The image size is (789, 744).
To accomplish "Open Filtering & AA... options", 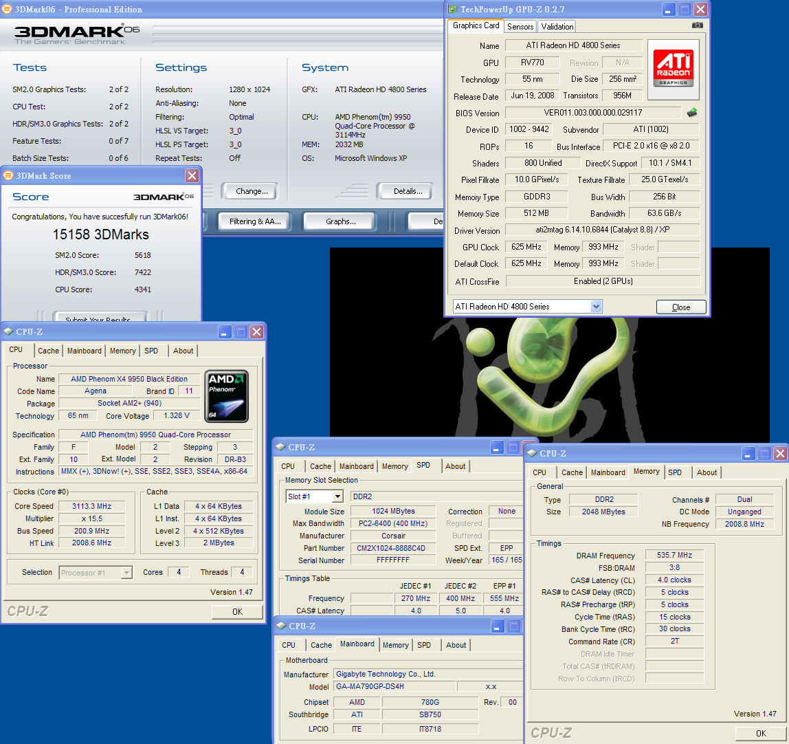I will coord(255,221).
